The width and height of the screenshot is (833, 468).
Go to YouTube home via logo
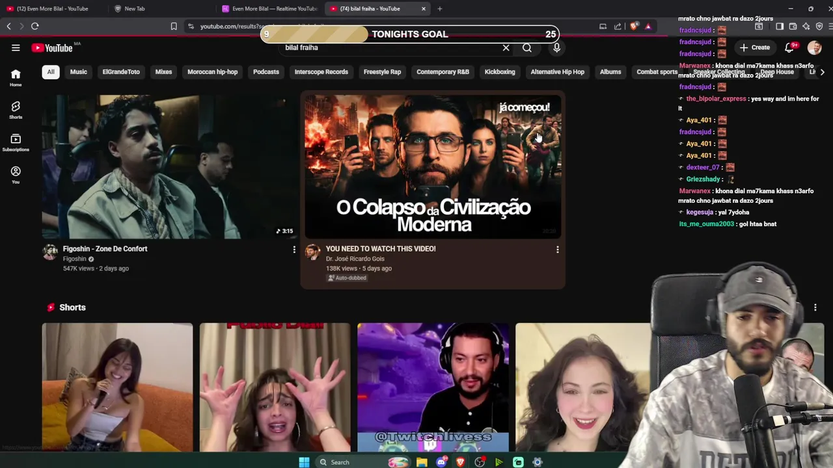52,47
